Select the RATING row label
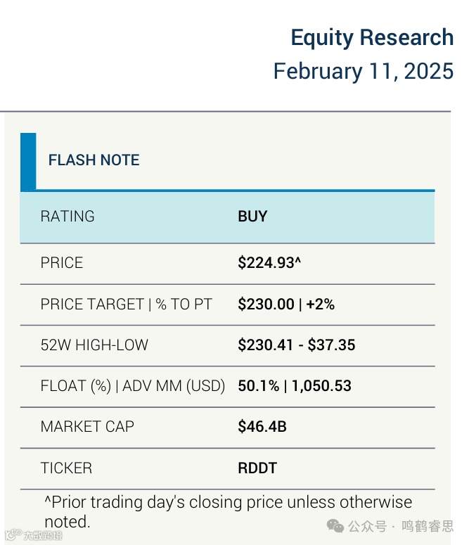 [68, 217]
